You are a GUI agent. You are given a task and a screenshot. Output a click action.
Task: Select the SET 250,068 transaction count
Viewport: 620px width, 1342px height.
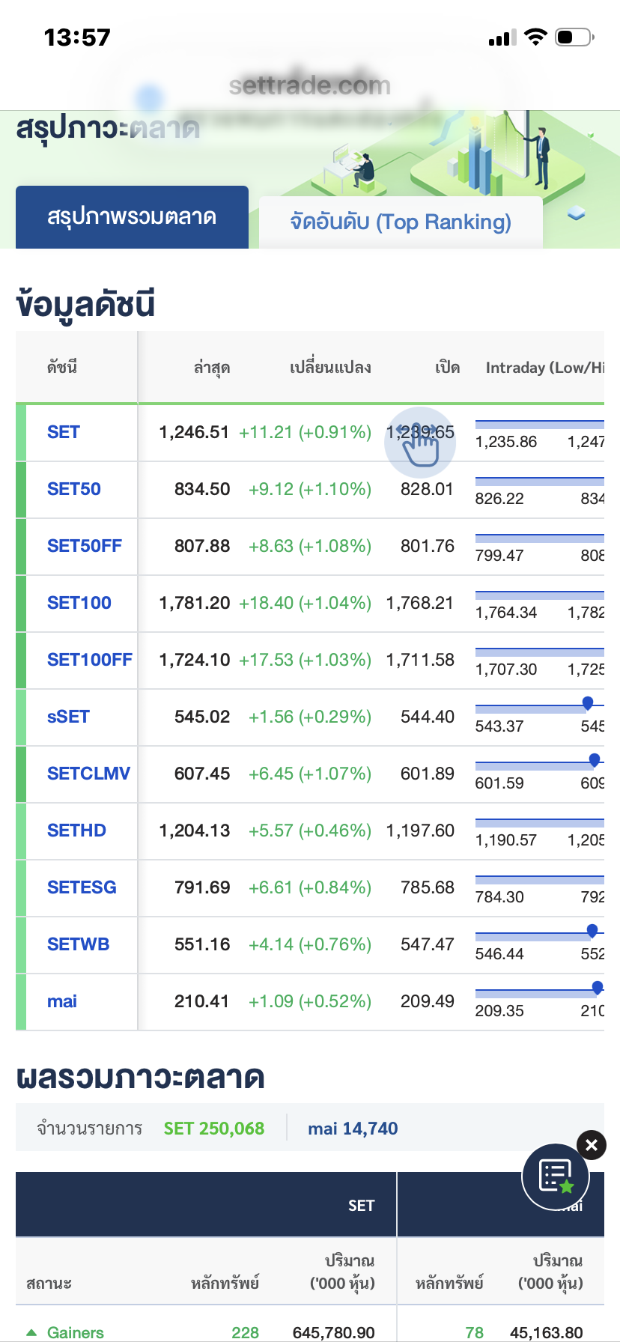(x=214, y=1129)
